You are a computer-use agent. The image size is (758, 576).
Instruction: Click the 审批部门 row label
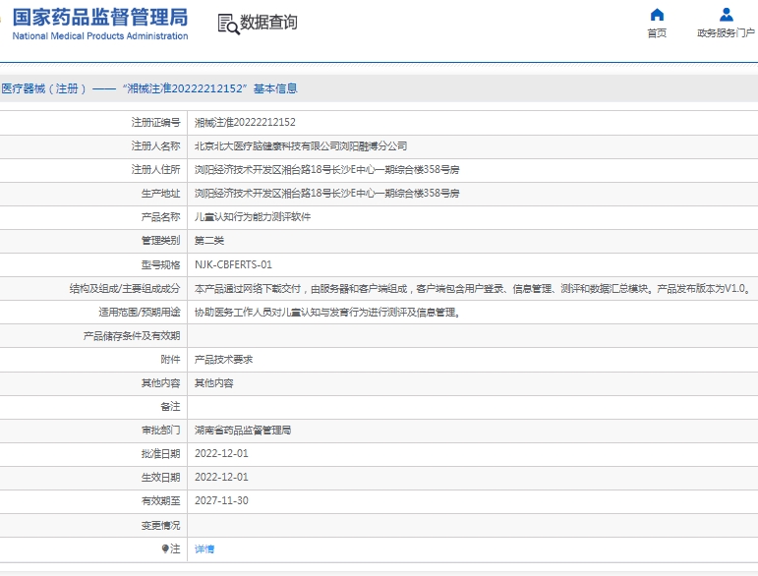[x=160, y=431]
